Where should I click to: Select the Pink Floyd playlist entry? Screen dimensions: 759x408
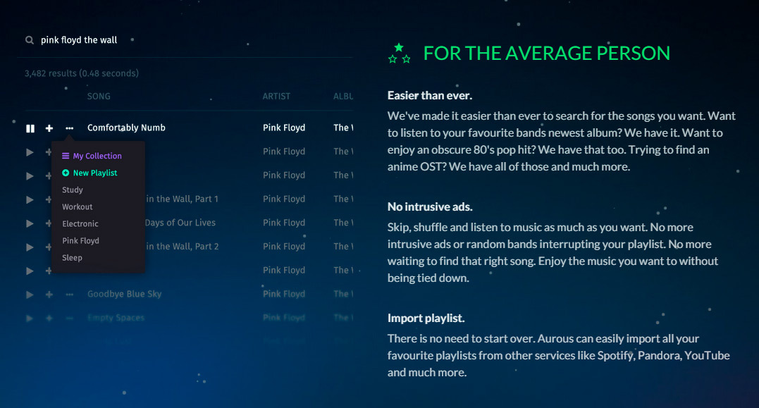(80, 241)
